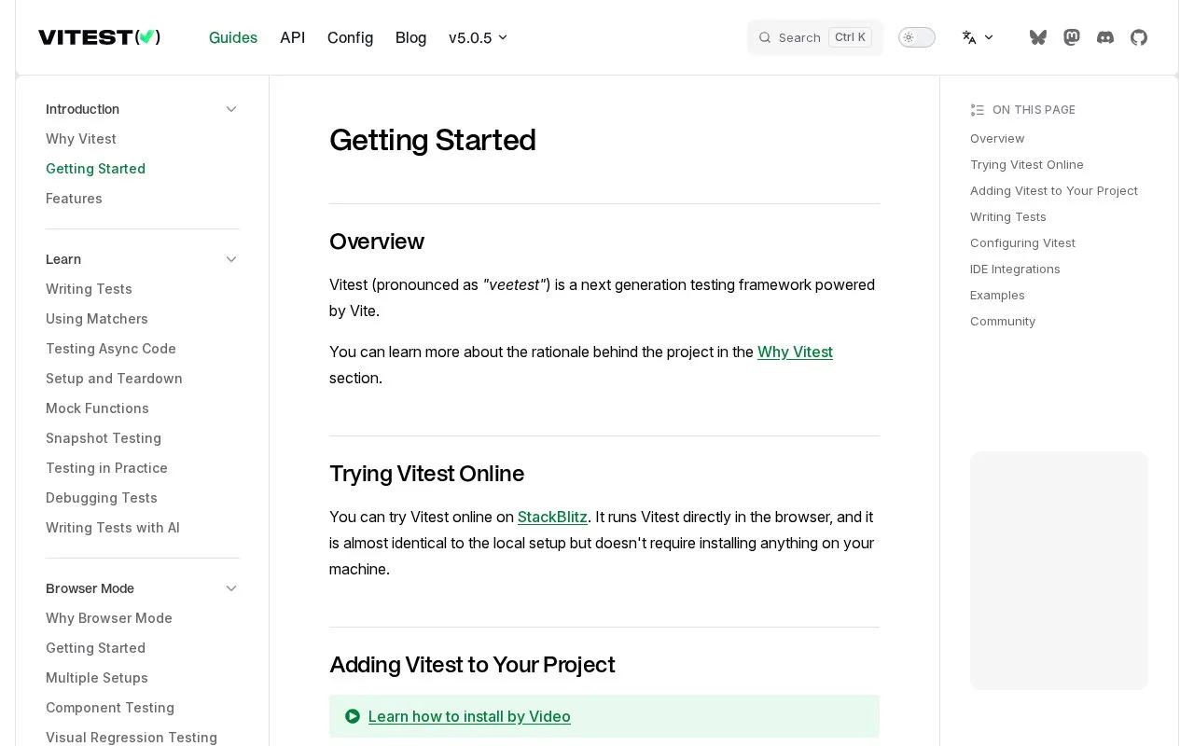Open the Mastodon social link icon
This screenshot has height=746, width=1194.
point(1072,37)
